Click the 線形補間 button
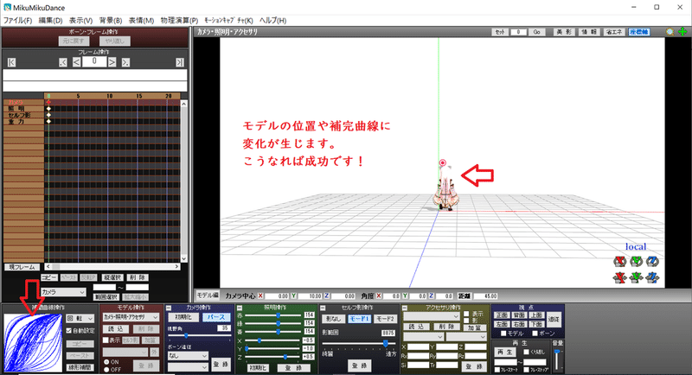This screenshot has width=692, height=375. (80, 366)
